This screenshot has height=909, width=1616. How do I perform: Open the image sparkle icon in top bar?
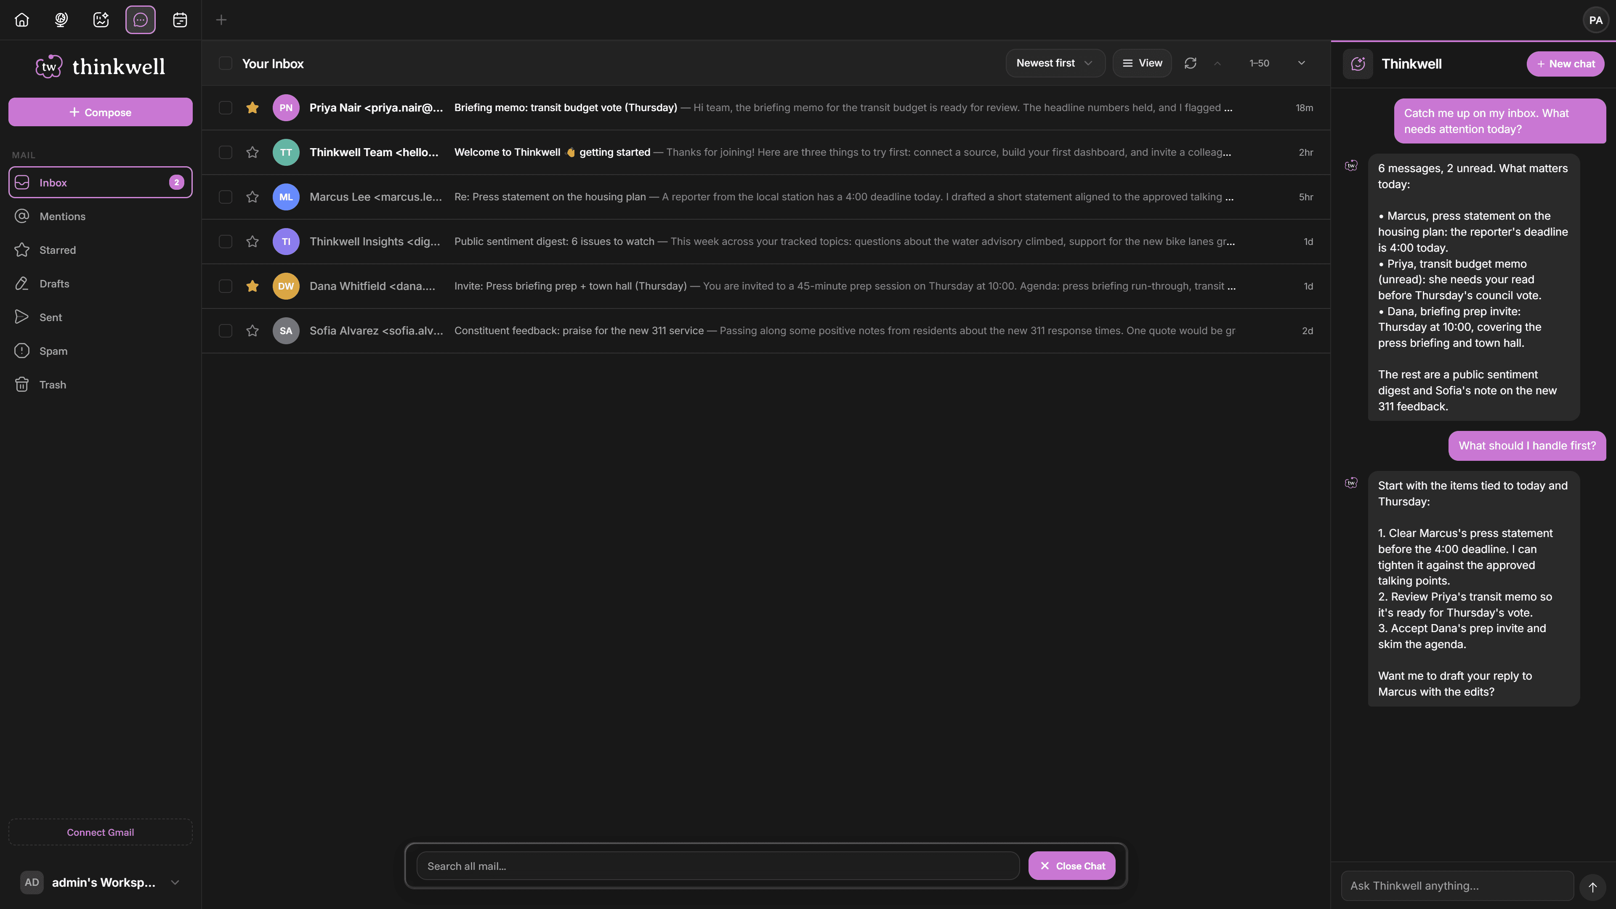click(101, 20)
